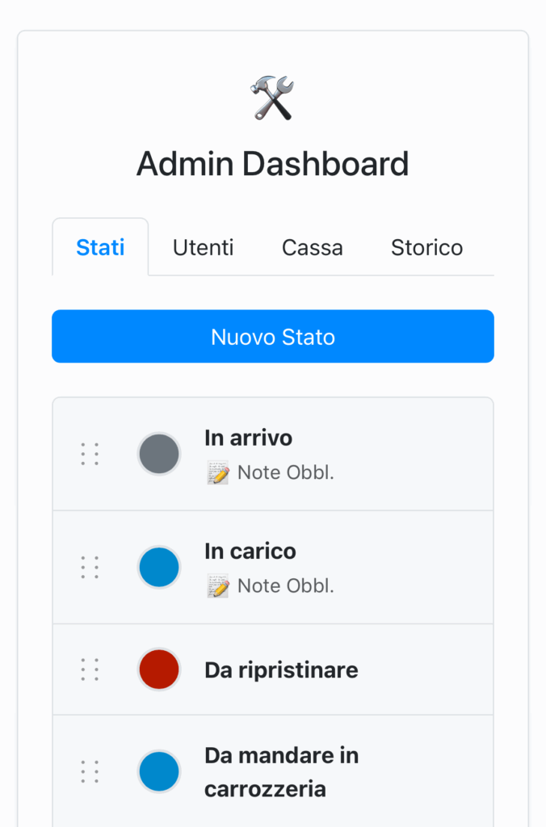This screenshot has width=546, height=827.
Task: Select the In arrivo state name
Action: point(249,438)
